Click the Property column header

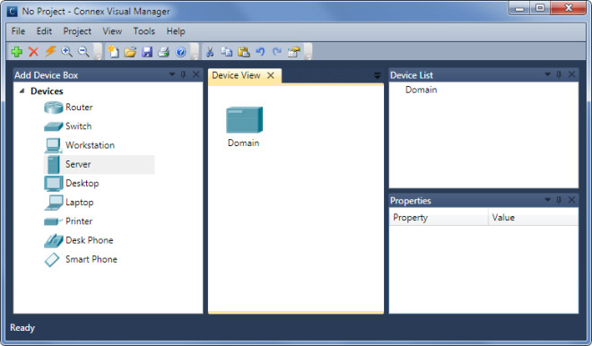439,218
